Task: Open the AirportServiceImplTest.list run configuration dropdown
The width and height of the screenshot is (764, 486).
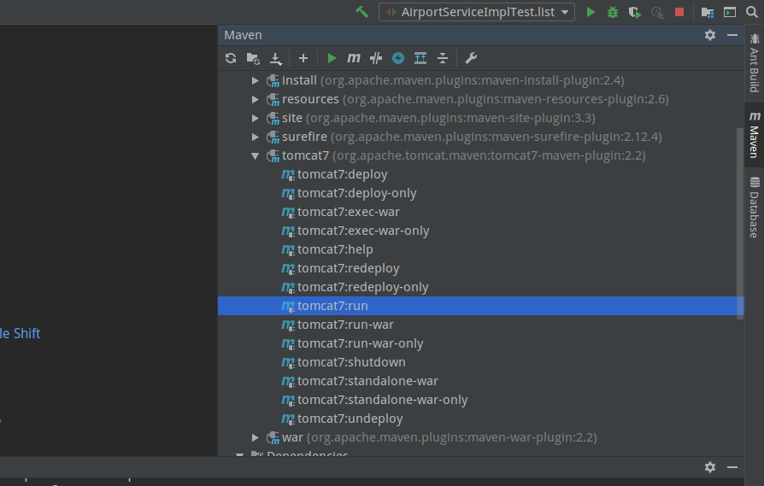Action: point(477,12)
